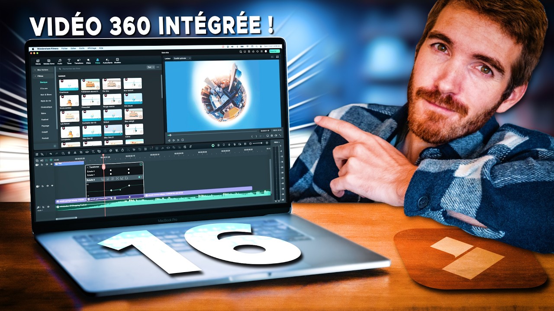
Task: Play the preview video
Action: click(178, 140)
